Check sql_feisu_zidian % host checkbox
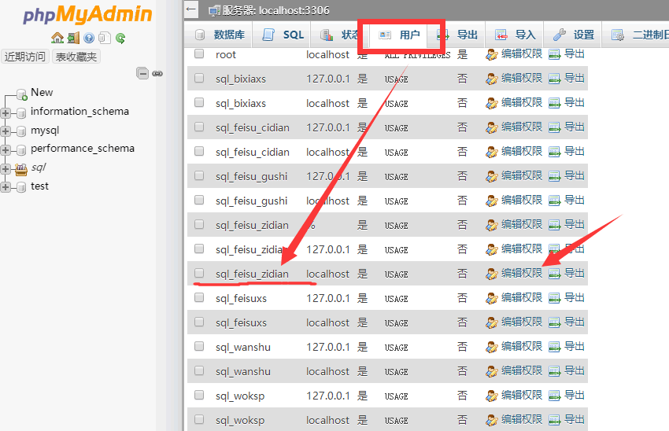 (x=199, y=224)
